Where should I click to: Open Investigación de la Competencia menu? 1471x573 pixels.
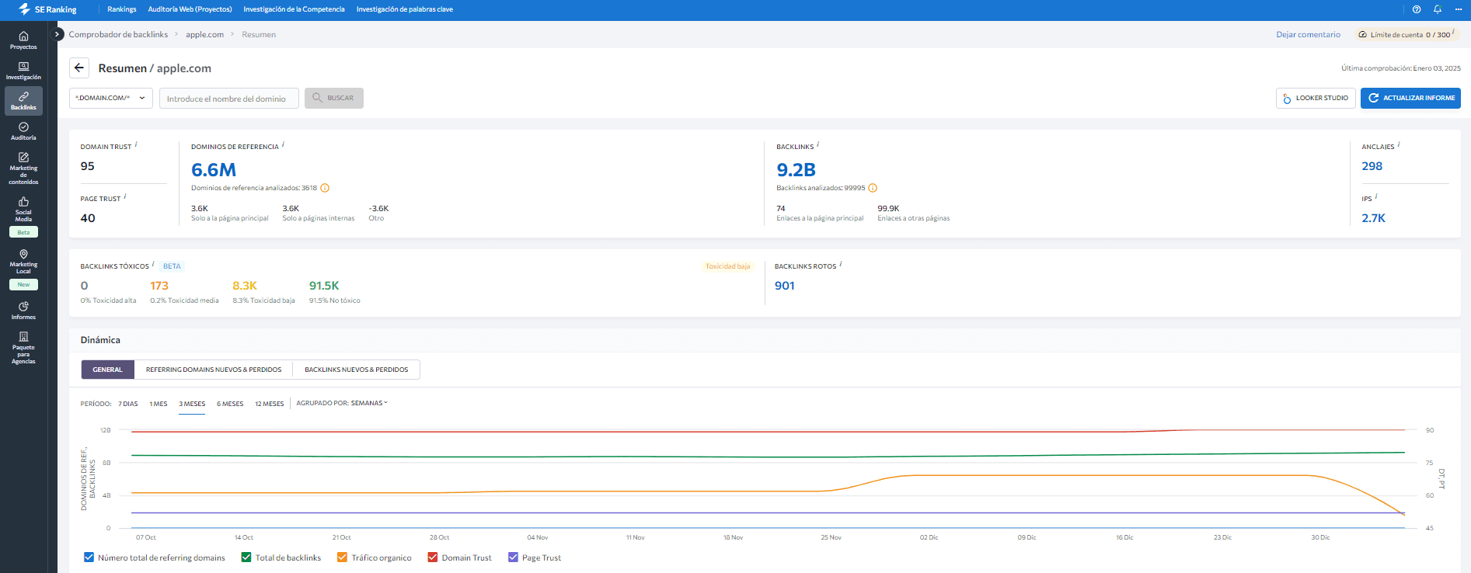[294, 9]
